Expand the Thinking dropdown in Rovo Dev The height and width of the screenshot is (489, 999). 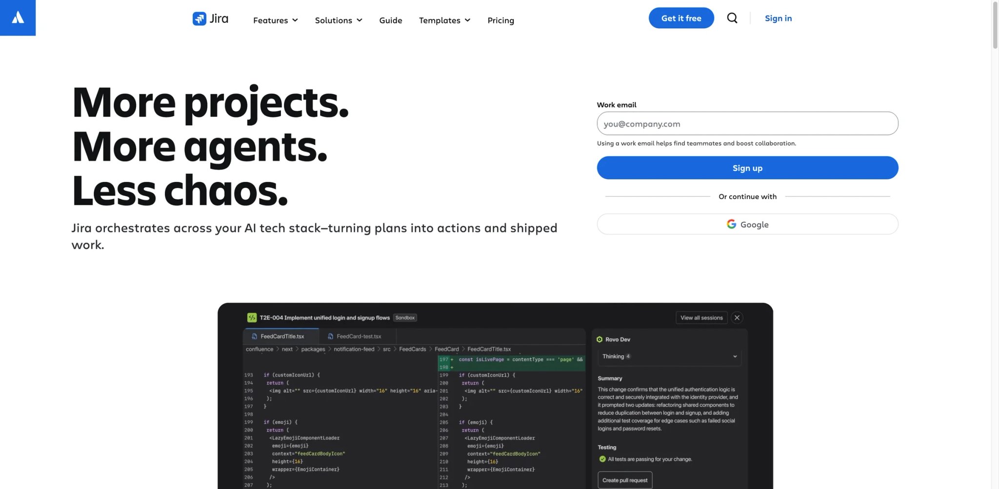(x=669, y=356)
